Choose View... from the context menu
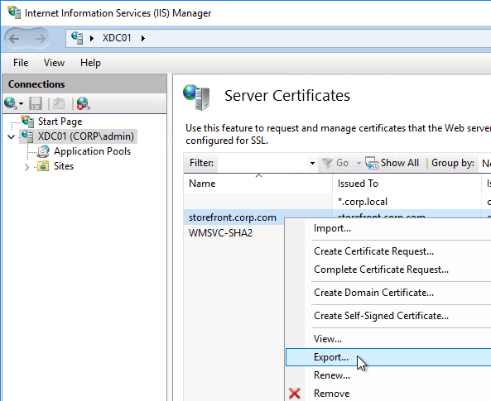This screenshot has height=401, width=491. click(x=388, y=339)
